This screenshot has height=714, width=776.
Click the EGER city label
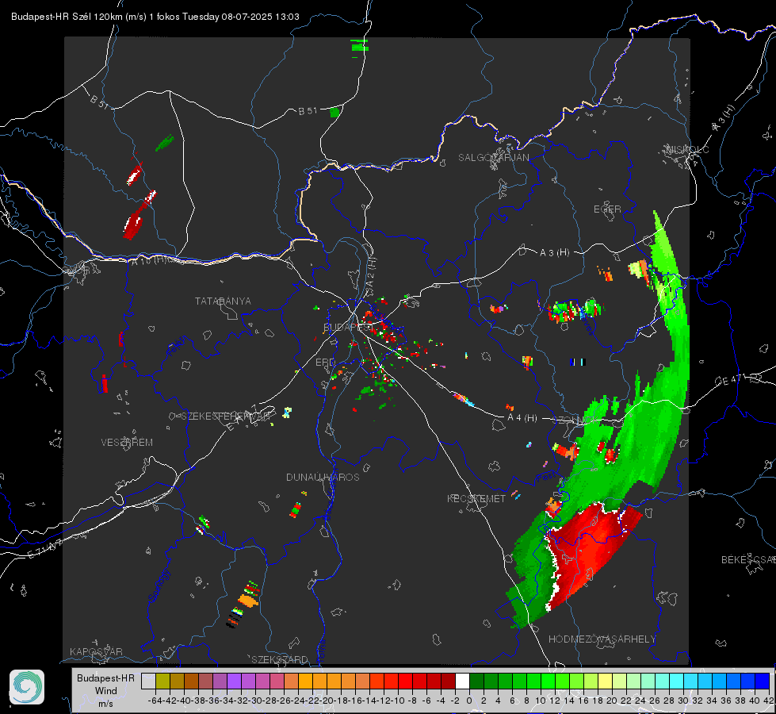(x=607, y=209)
